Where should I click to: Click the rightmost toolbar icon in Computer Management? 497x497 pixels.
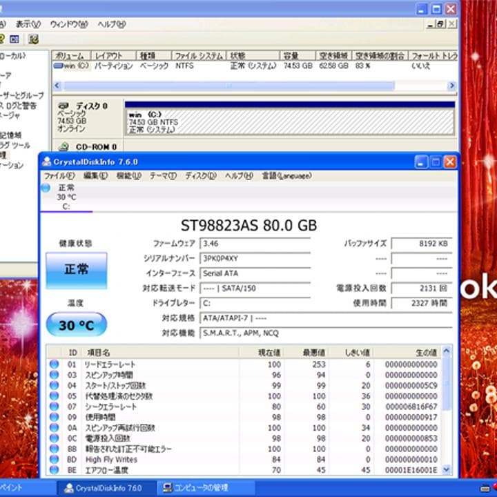tap(33, 39)
